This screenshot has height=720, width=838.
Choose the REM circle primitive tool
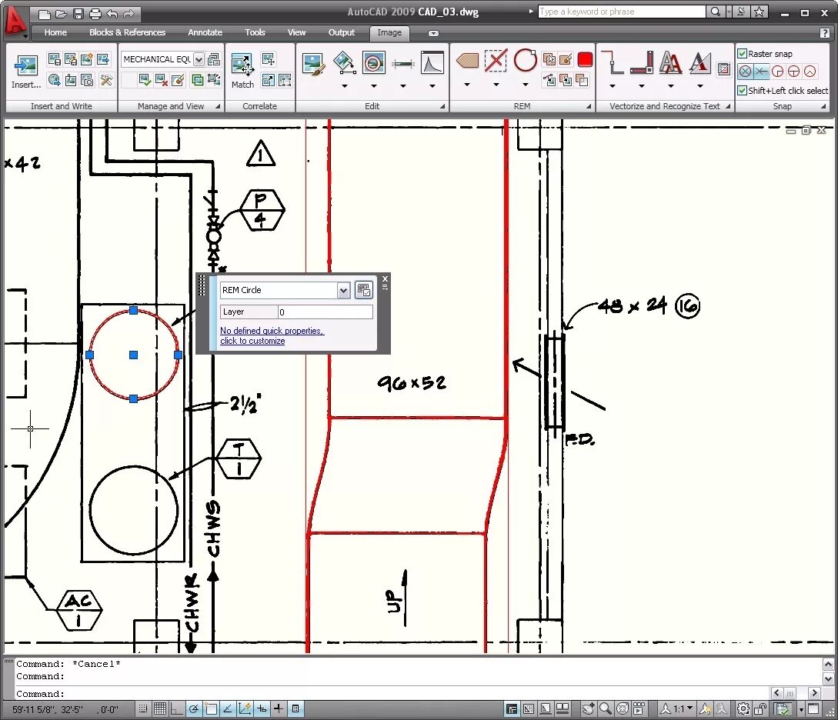click(526, 60)
